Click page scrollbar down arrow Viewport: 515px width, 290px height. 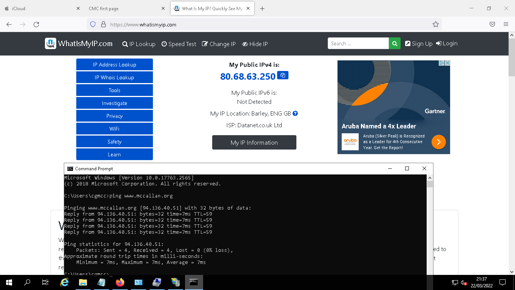click(x=512, y=271)
